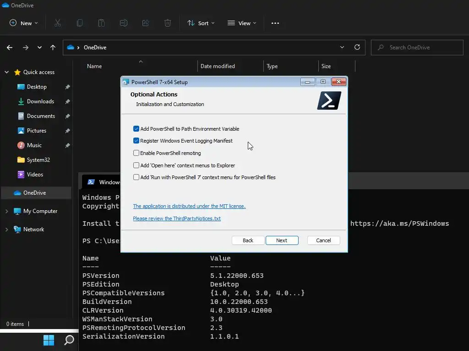Screen dimensions: 469x351
Task: Click the Back button in setup
Action: pos(248,240)
